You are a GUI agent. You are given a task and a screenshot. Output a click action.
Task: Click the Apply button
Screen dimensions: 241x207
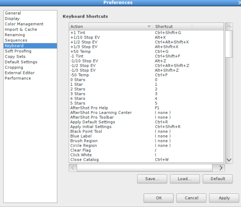click(224, 198)
